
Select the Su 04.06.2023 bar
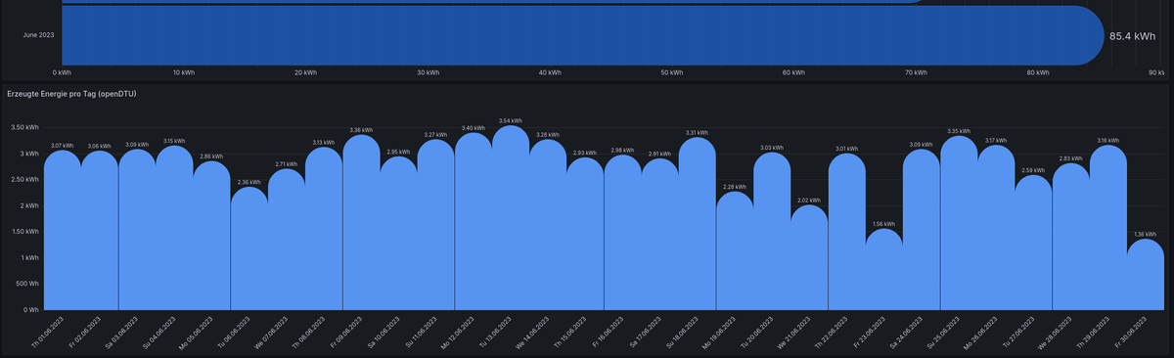click(174, 228)
